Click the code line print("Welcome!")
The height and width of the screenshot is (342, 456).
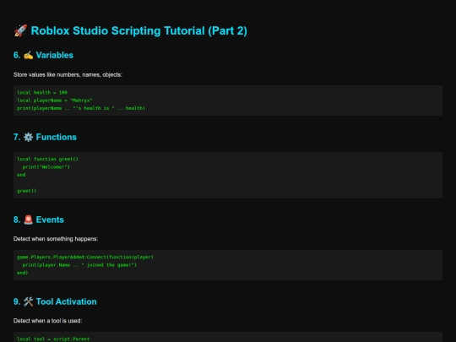click(x=46, y=167)
